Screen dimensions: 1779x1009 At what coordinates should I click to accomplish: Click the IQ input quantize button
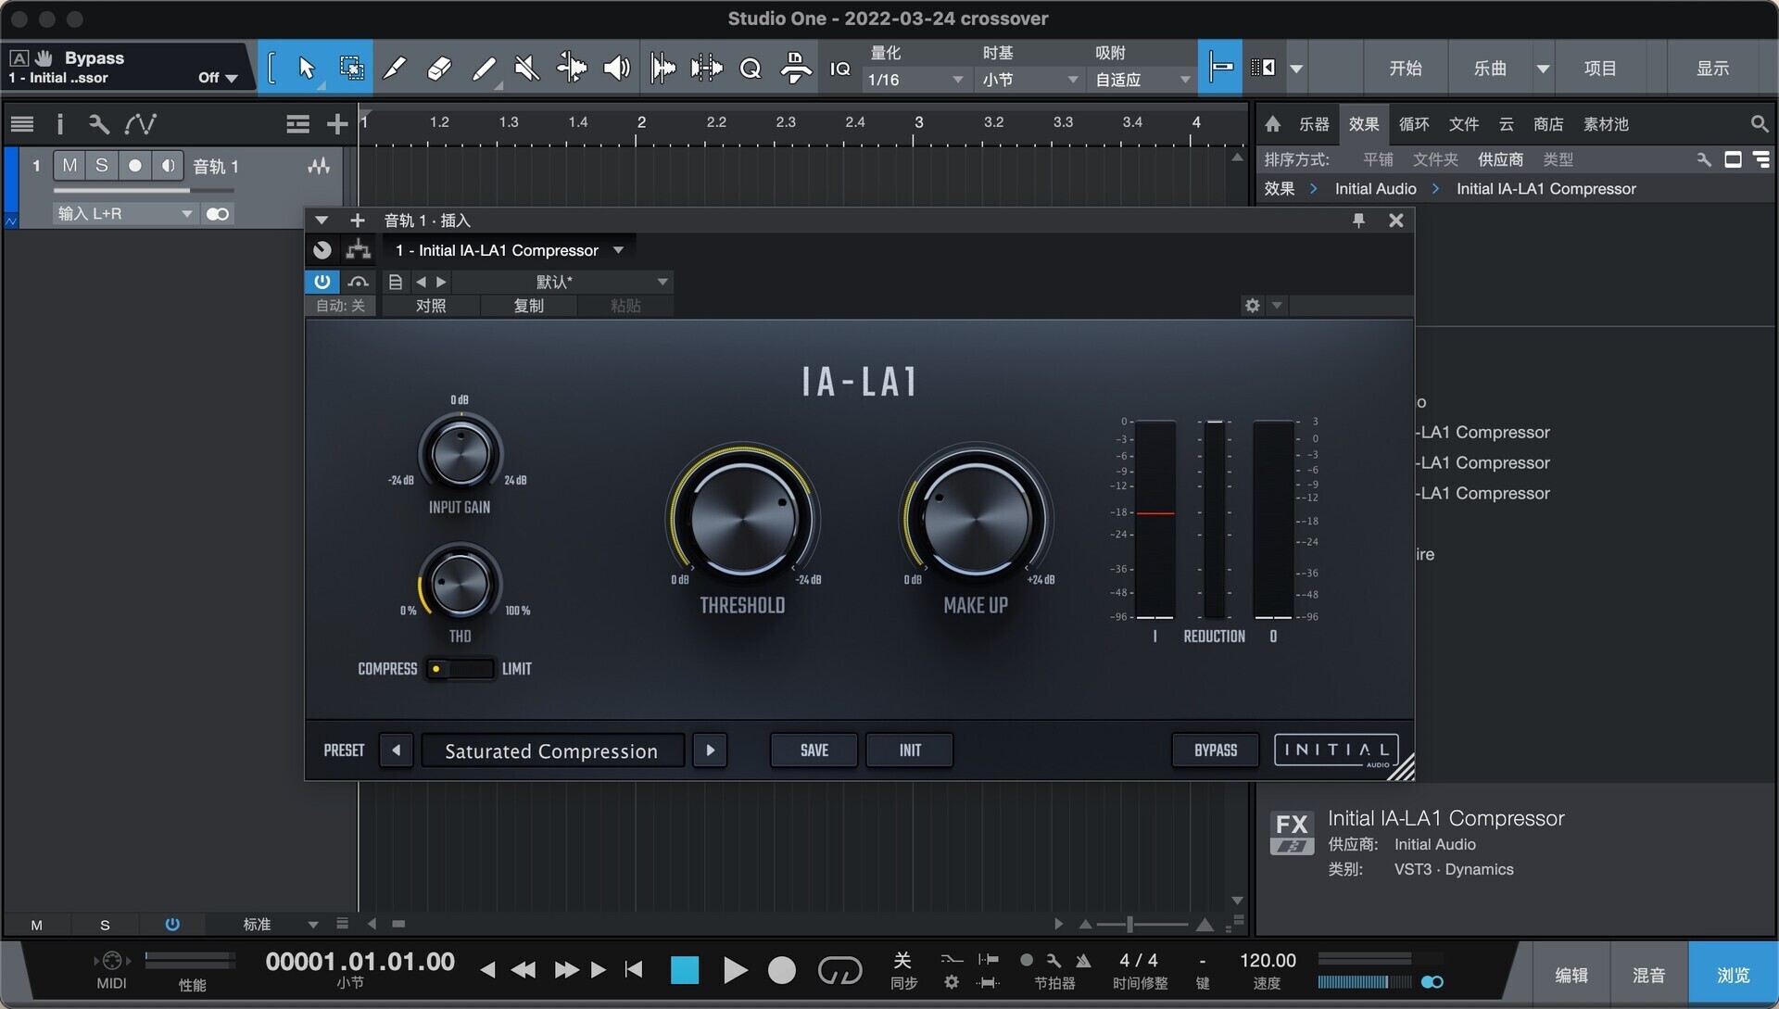point(839,68)
